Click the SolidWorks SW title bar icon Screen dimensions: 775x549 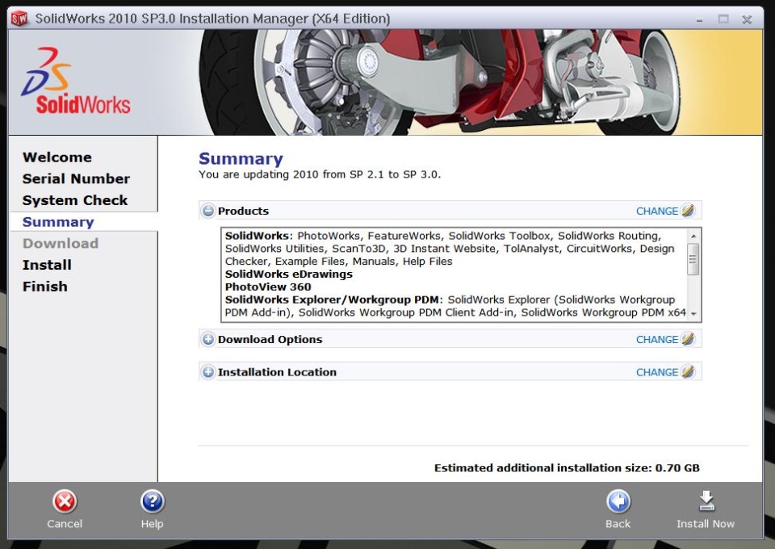pyautogui.click(x=19, y=19)
